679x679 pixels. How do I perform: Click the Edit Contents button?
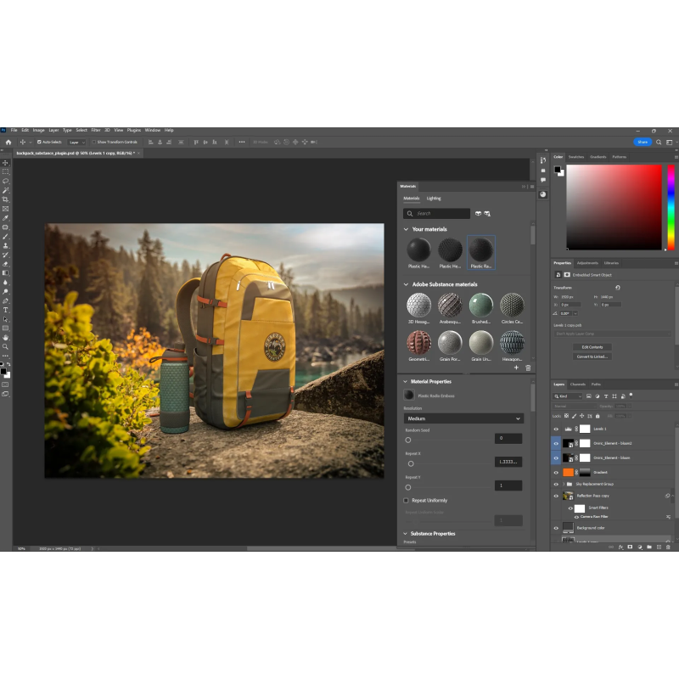point(592,347)
